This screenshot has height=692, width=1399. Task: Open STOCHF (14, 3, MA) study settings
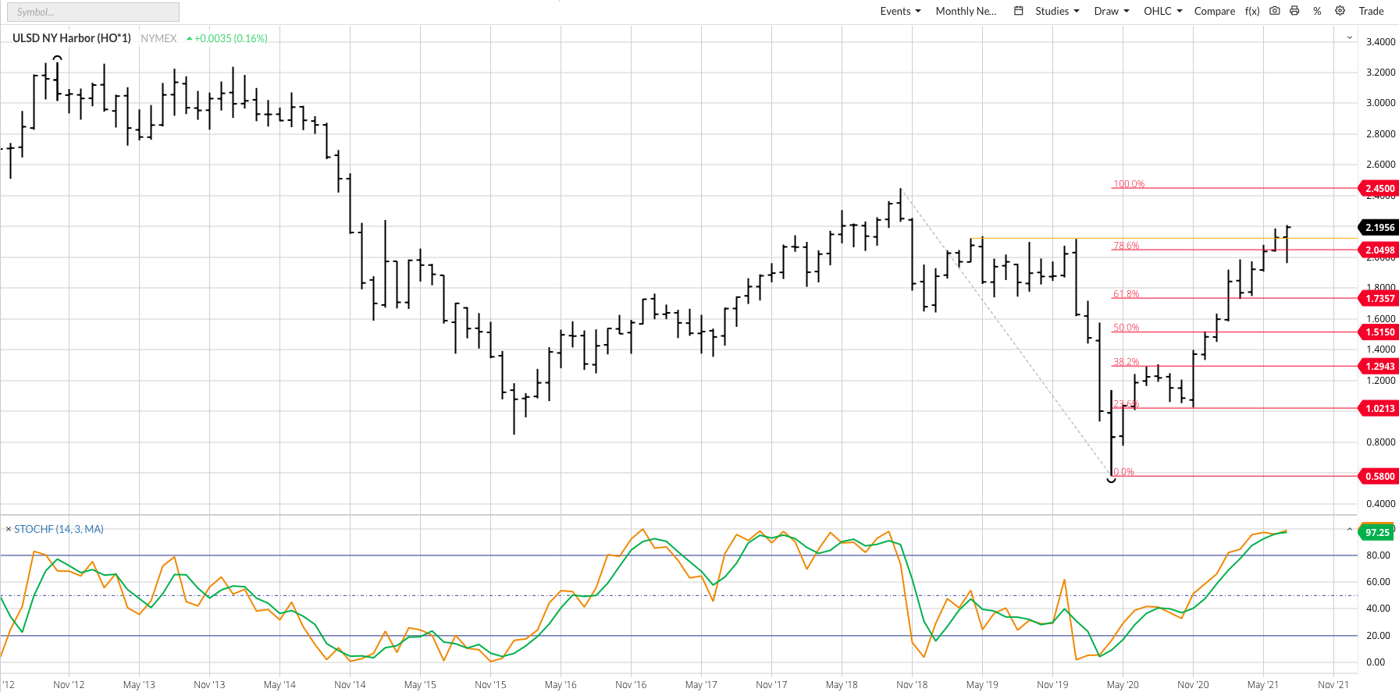tap(59, 529)
